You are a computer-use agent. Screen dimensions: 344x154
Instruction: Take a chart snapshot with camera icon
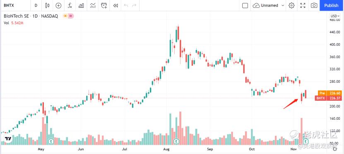coord(314,5)
